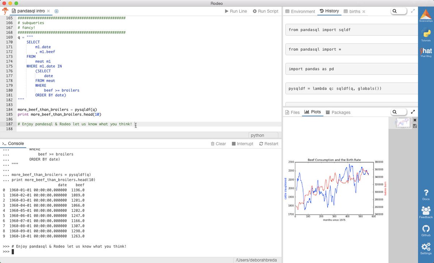Expand the top-right pane to fullscreen

pos(413,11)
